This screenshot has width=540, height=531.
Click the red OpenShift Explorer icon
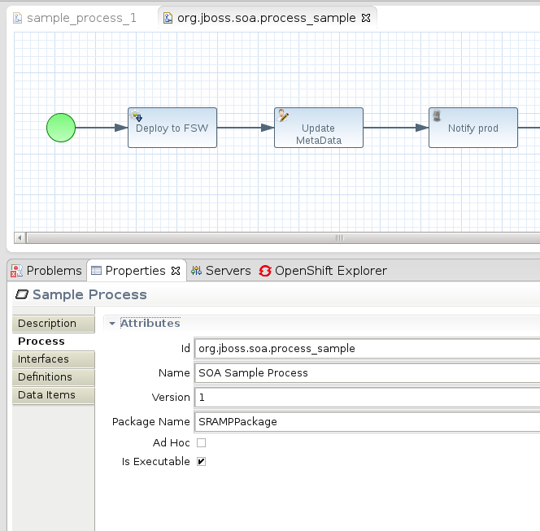tap(265, 271)
